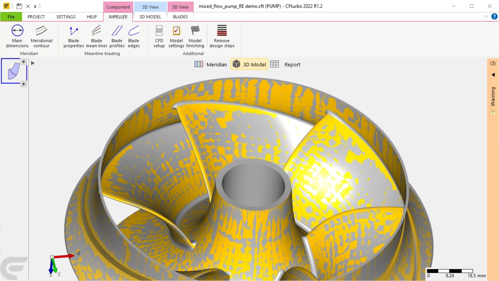Screen dimensions: 499x281
Task: Click the Component context tab header
Action: [x=118, y=7]
